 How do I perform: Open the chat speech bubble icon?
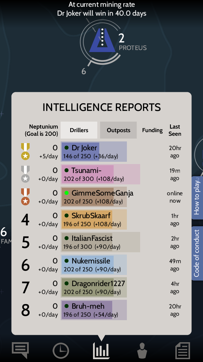click(x=20, y=350)
